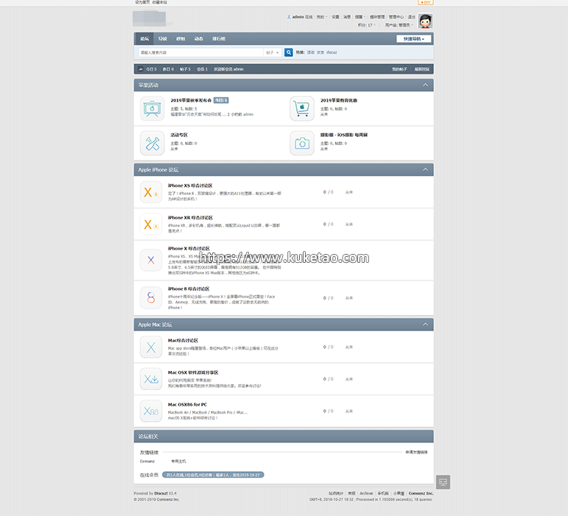This screenshot has height=516, width=568.
Task: Open the iPhone X forum icon
Action: pyautogui.click(x=151, y=260)
